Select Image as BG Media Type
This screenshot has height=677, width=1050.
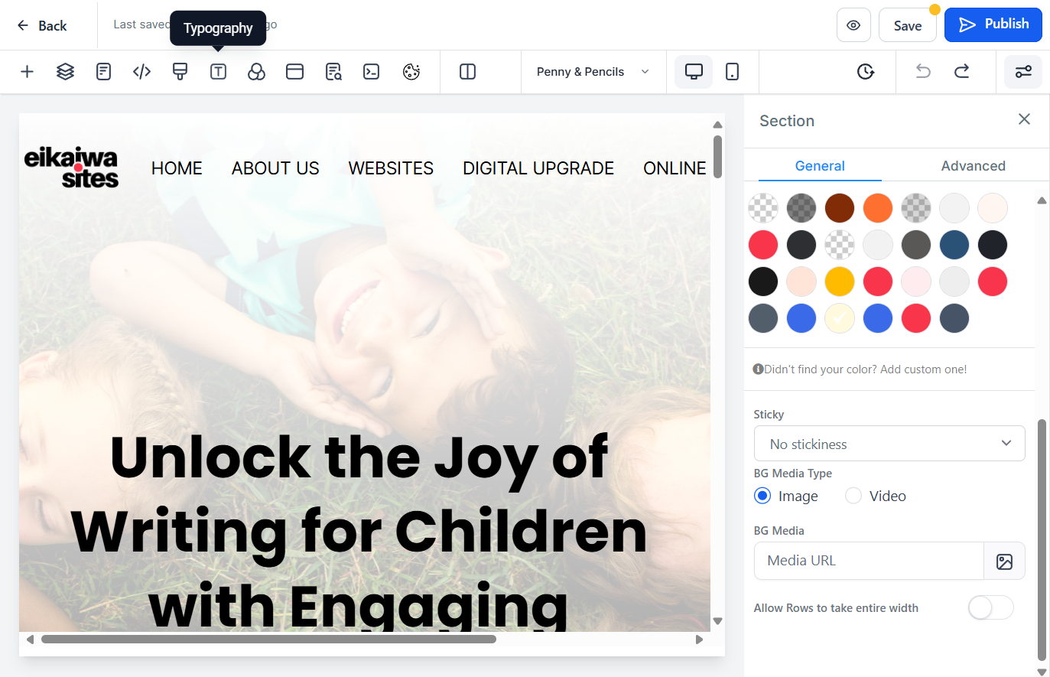point(762,496)
